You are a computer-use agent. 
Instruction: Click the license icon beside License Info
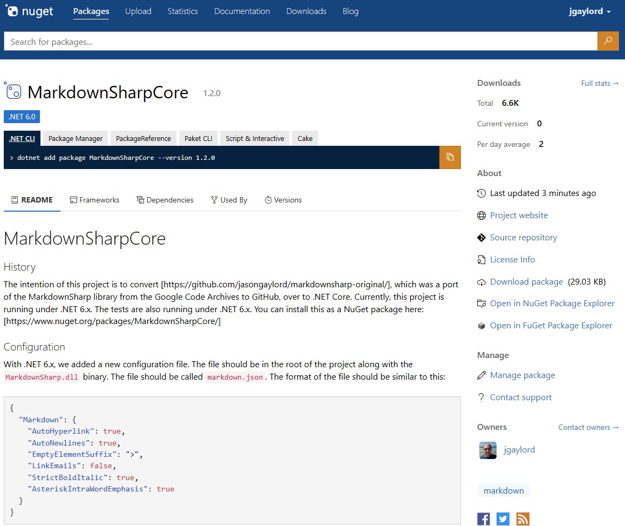pyautogui.click(x=481, y=260)
